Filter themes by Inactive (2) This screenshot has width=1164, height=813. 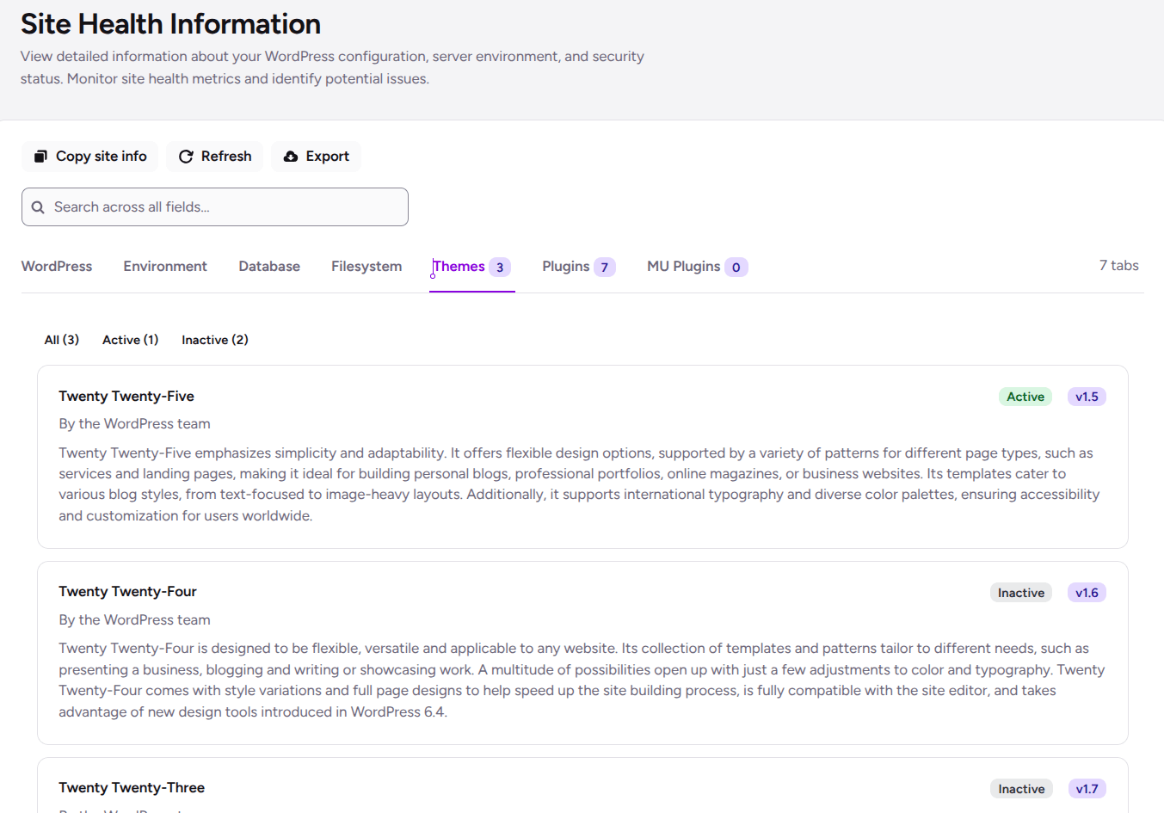pyautogui.click(x=215, y=340)
